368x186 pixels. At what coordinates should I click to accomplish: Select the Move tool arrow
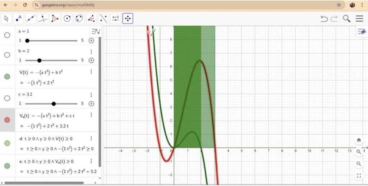6,18
